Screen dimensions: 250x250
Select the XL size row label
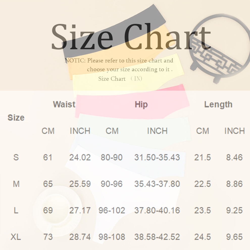(x=16, y=237)
